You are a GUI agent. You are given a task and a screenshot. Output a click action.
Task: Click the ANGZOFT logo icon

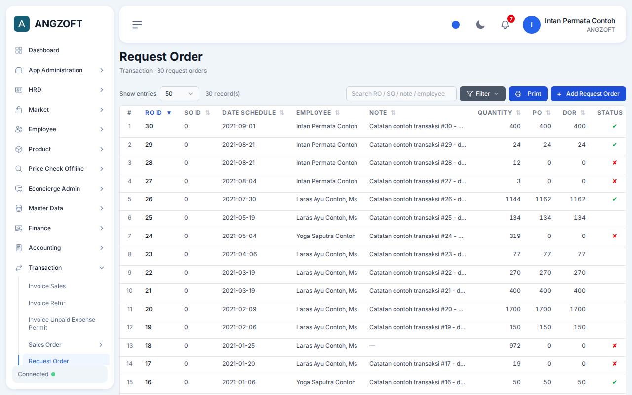22,24
